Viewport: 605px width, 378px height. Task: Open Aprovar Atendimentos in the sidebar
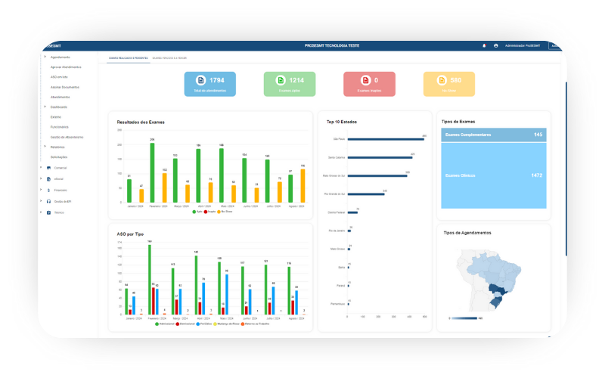[x=66, y=67]
